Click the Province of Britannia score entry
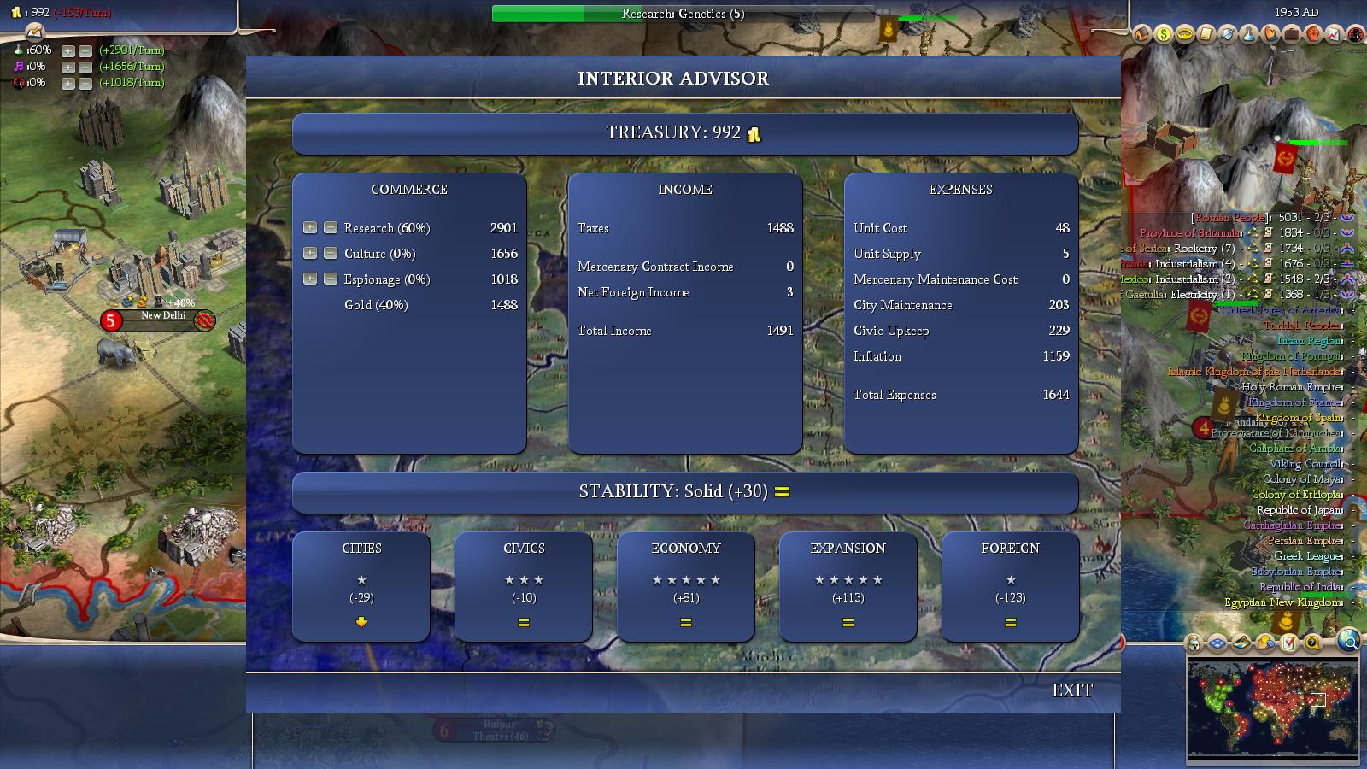The height and width of the screenshot is (769, 1367). click(x=1247, y=233)
